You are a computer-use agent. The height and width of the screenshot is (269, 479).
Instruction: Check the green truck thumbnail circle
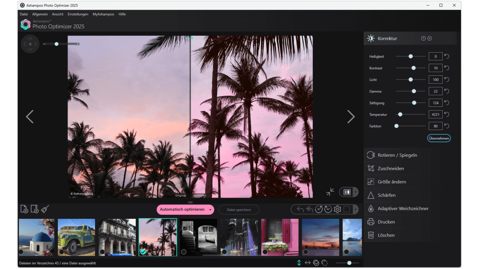coord(61,252)
